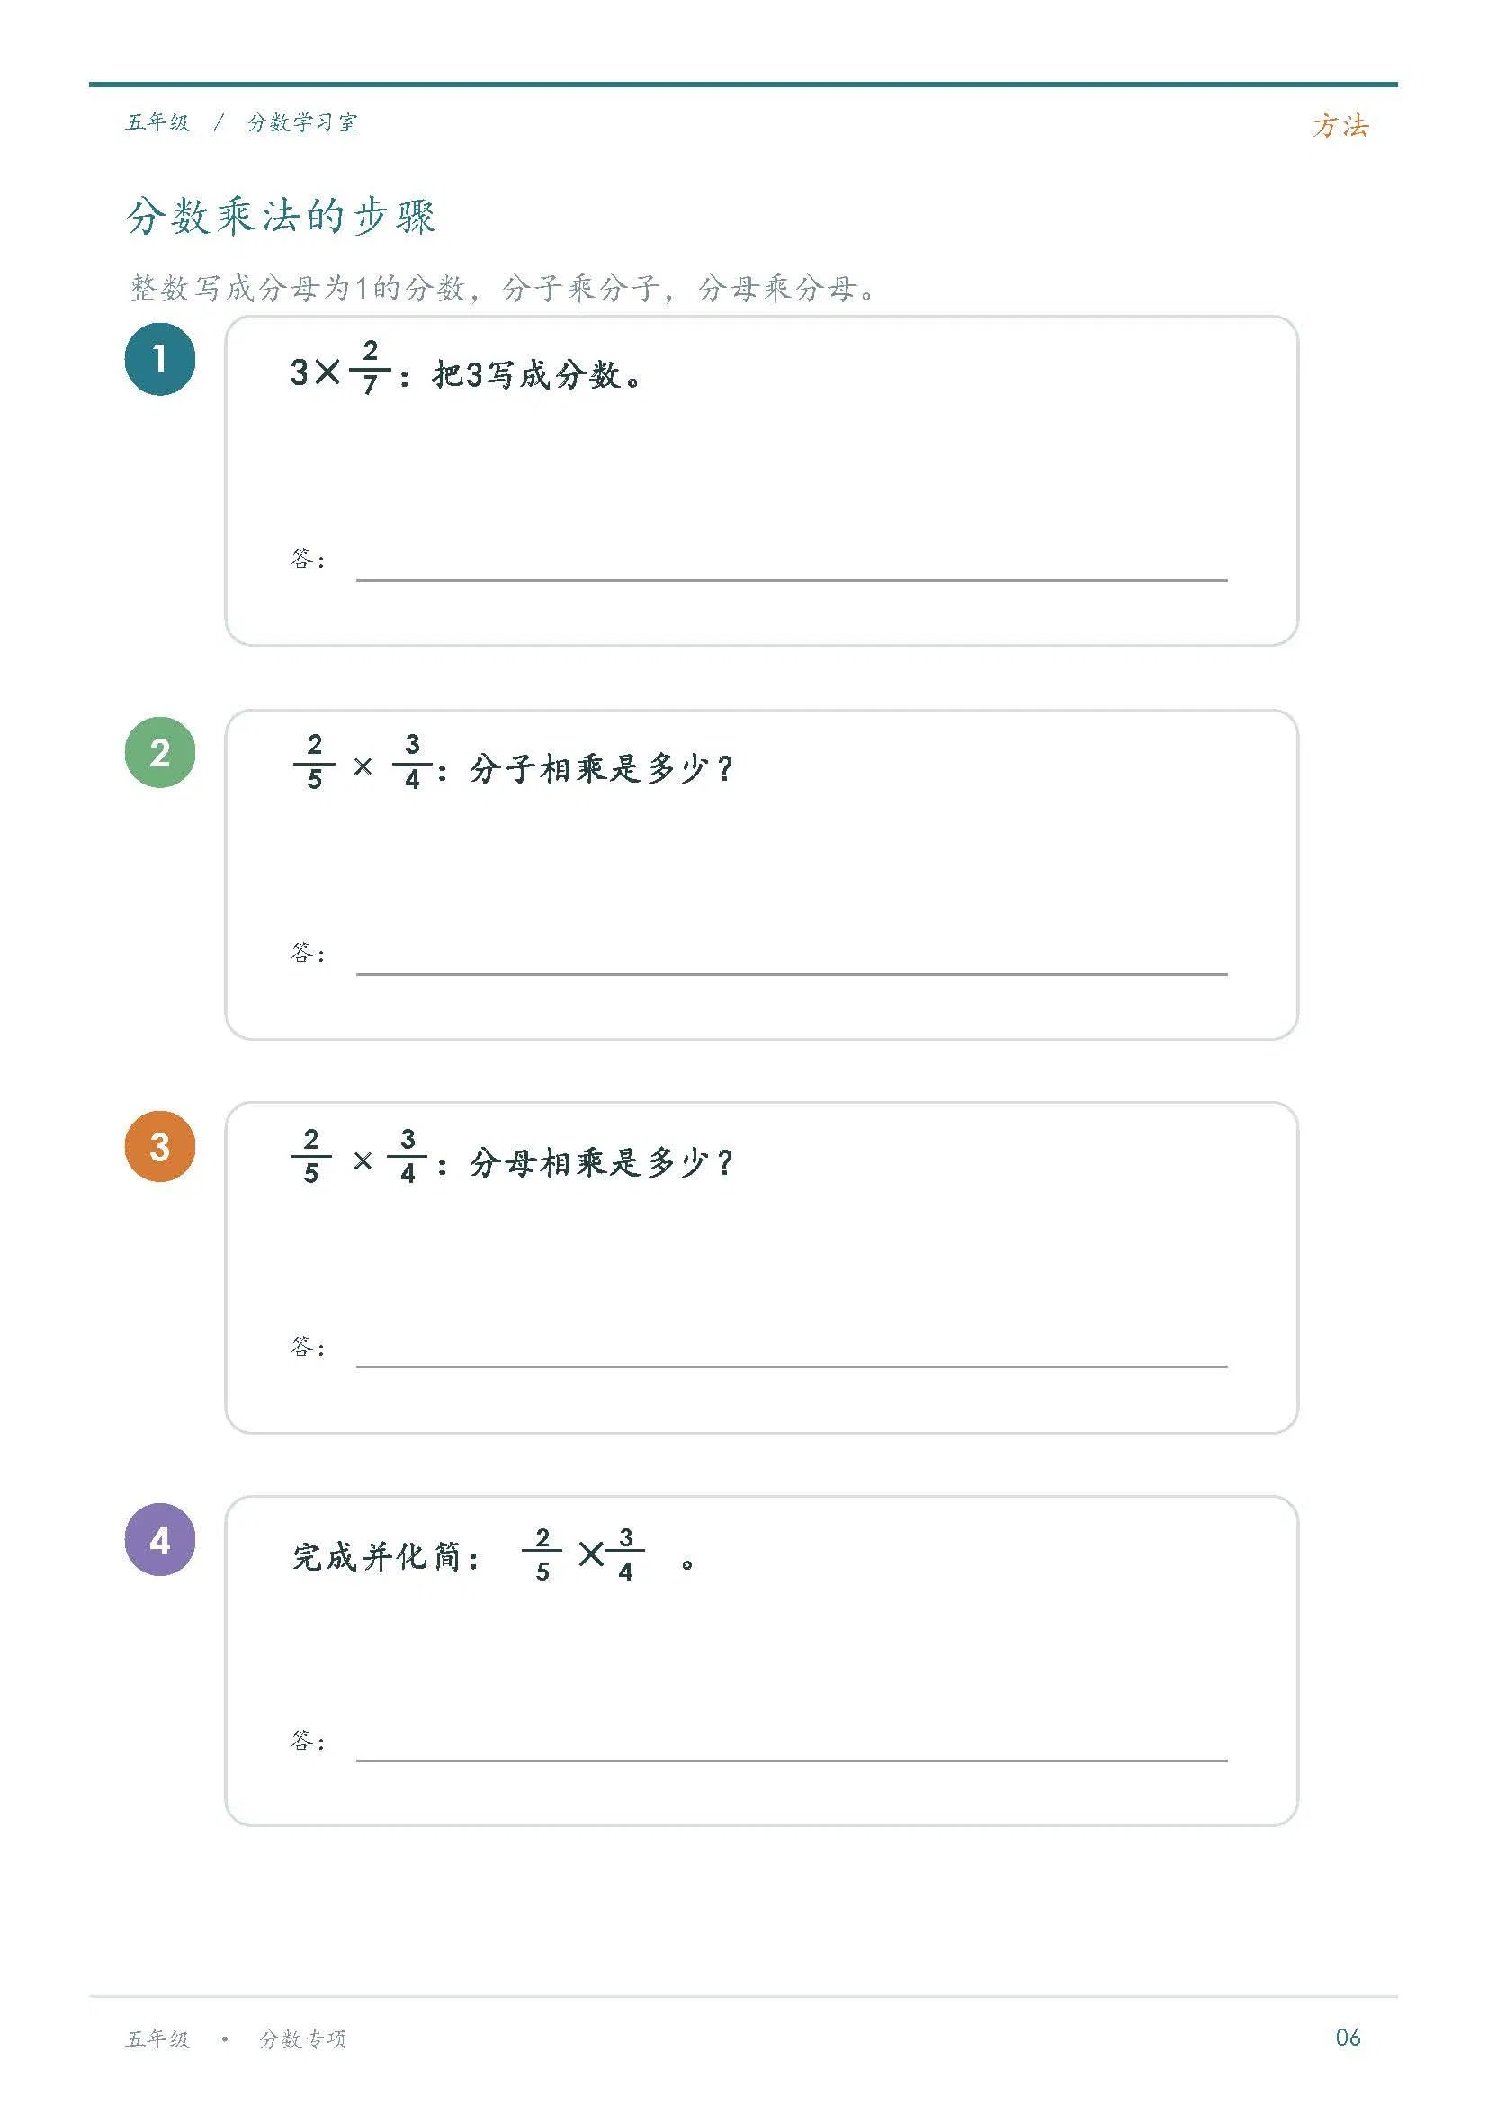The image size is (1488, 2105).
Task: Click the 分数学习室 header text
Action: 301,123
